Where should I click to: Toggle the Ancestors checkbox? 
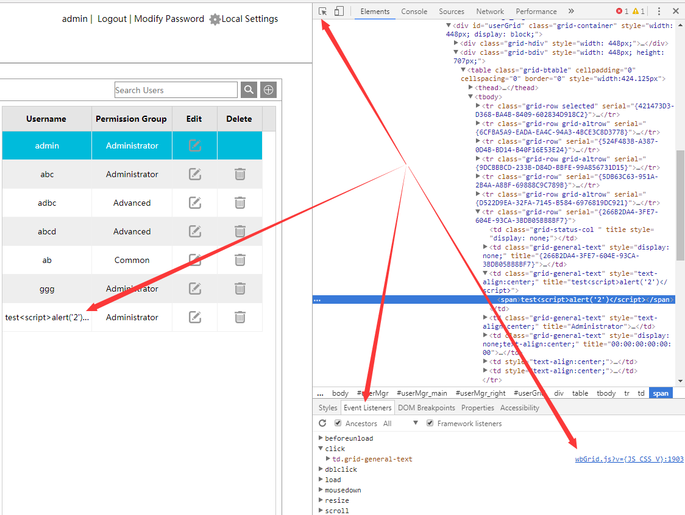tap(338, 423)
